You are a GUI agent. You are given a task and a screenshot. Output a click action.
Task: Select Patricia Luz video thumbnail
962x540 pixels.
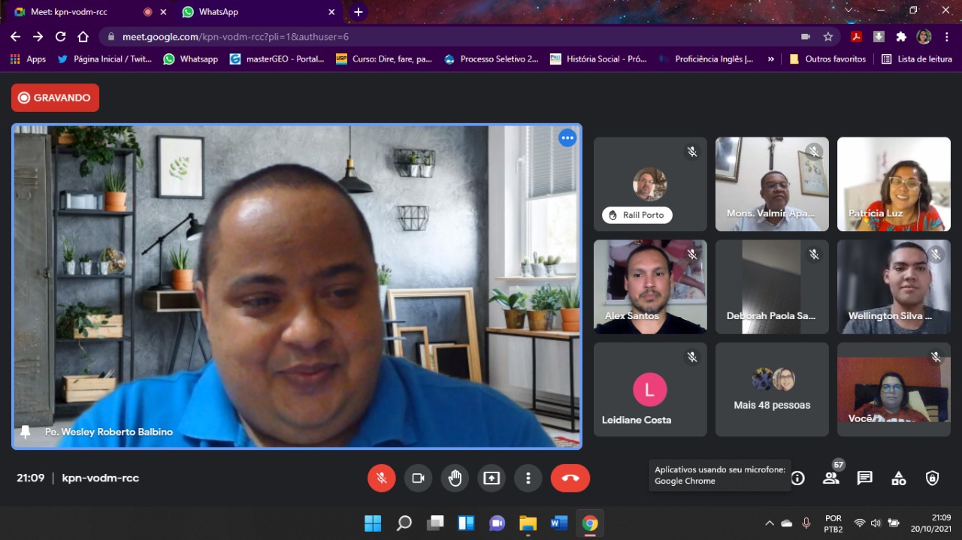(x=894, y=184)
